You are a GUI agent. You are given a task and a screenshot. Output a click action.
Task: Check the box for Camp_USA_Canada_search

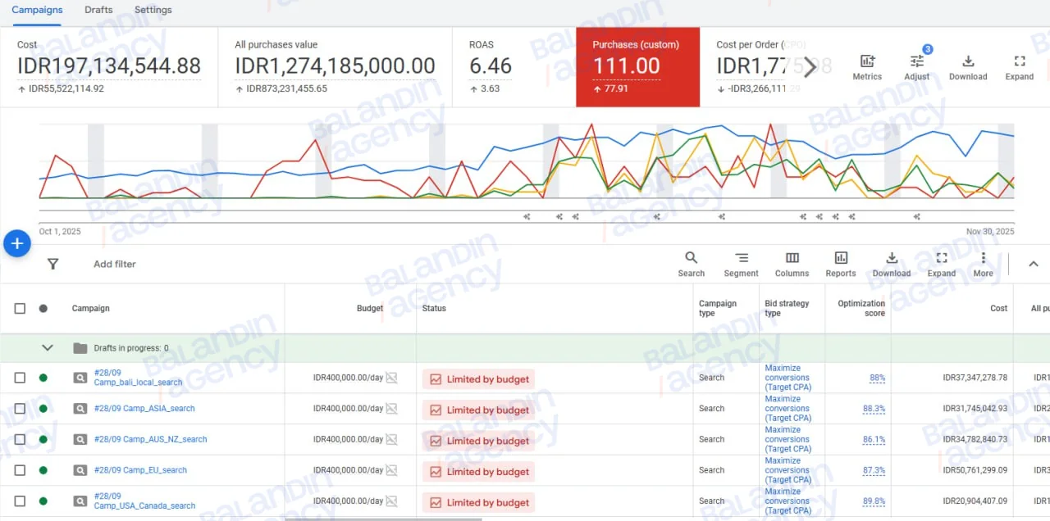pos(20,501)
